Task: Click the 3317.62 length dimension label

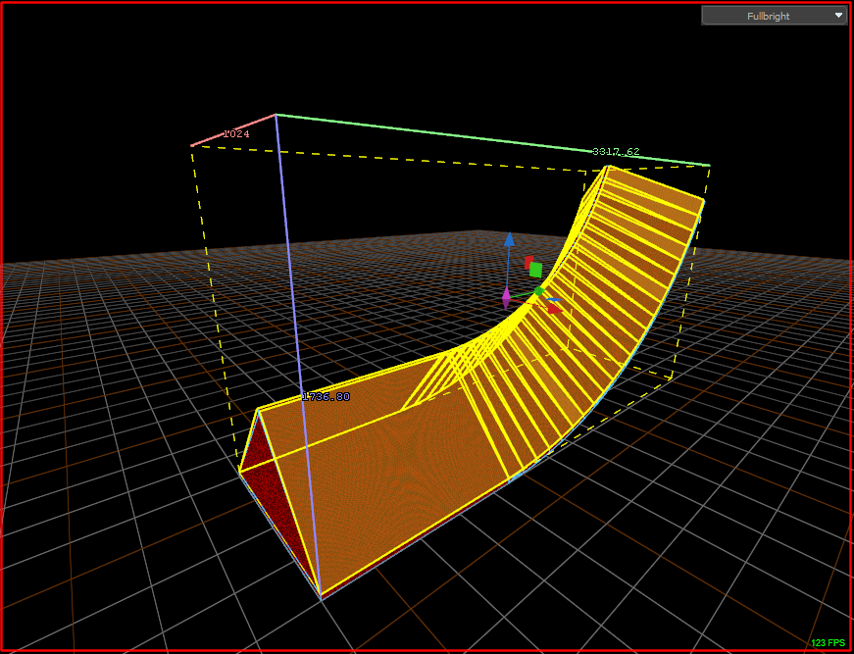Action: click(616, 151)
